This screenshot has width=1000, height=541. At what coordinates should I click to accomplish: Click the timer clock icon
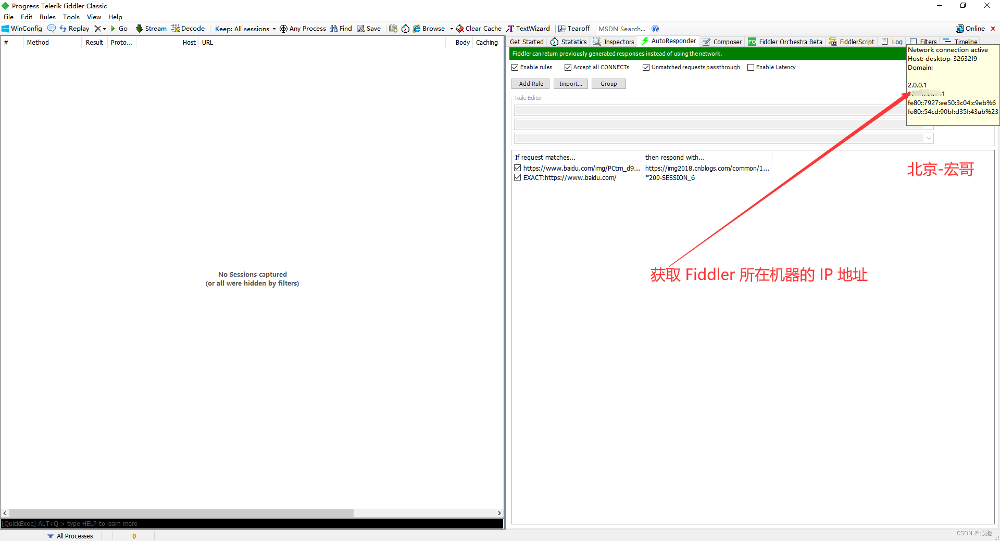(x=405, y=29)
